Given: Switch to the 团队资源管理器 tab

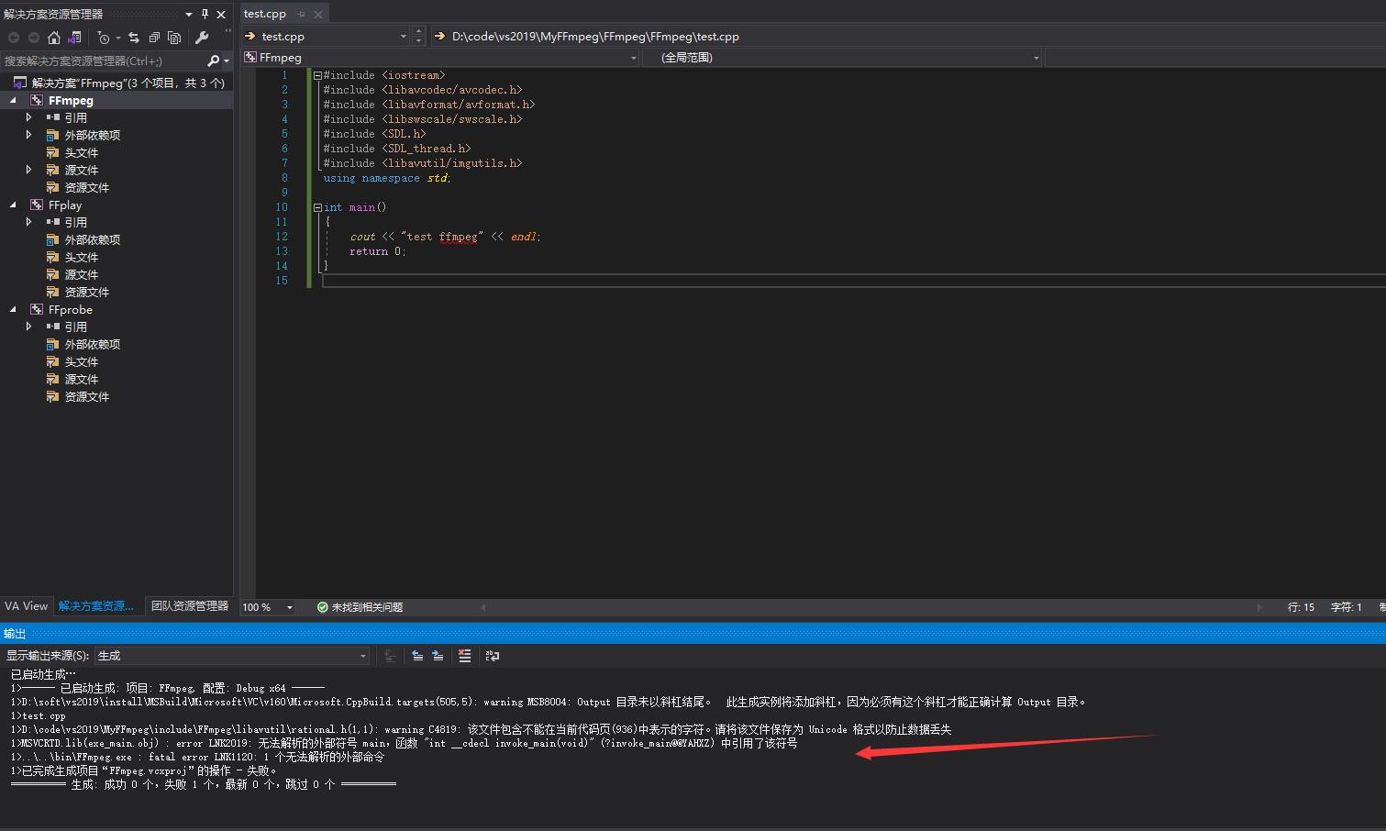Looking at the screenshot, I should click(190, 606).
